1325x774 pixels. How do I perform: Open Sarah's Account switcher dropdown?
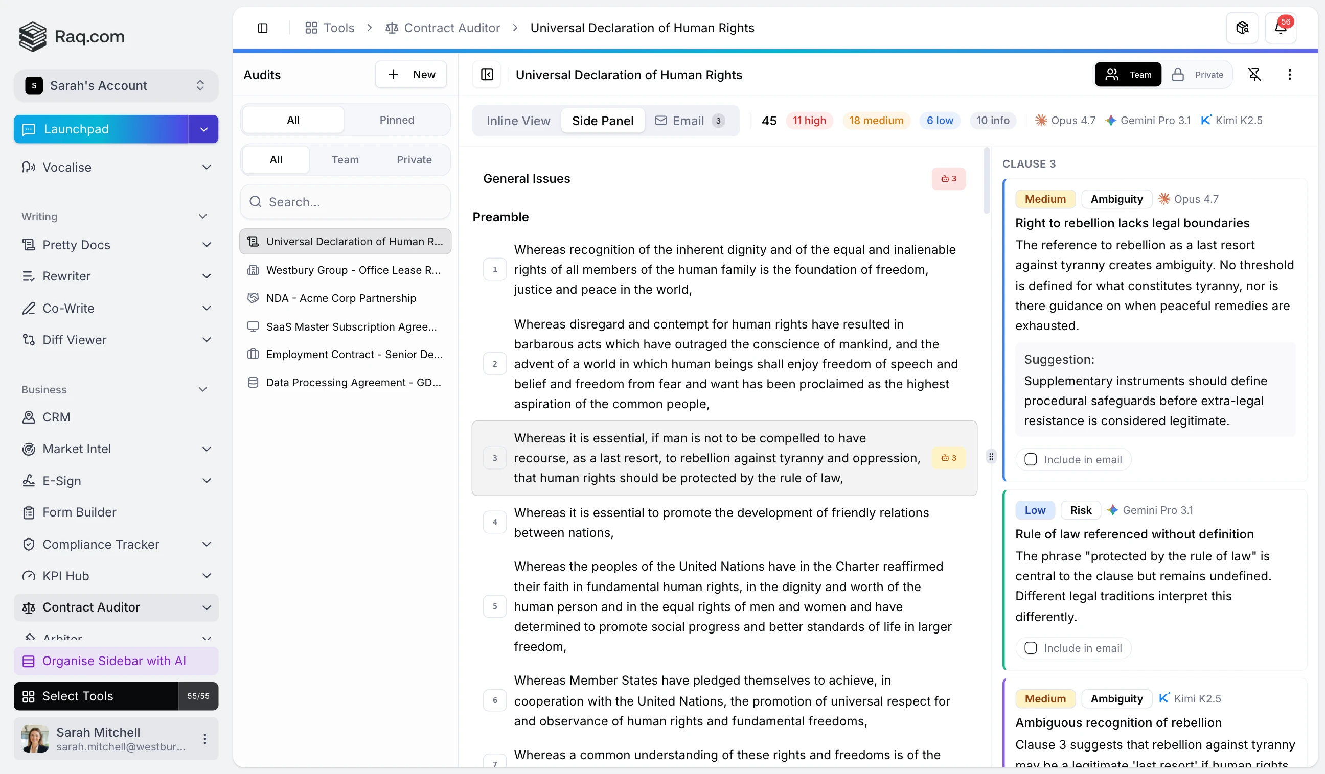click(x=116, y=85)
